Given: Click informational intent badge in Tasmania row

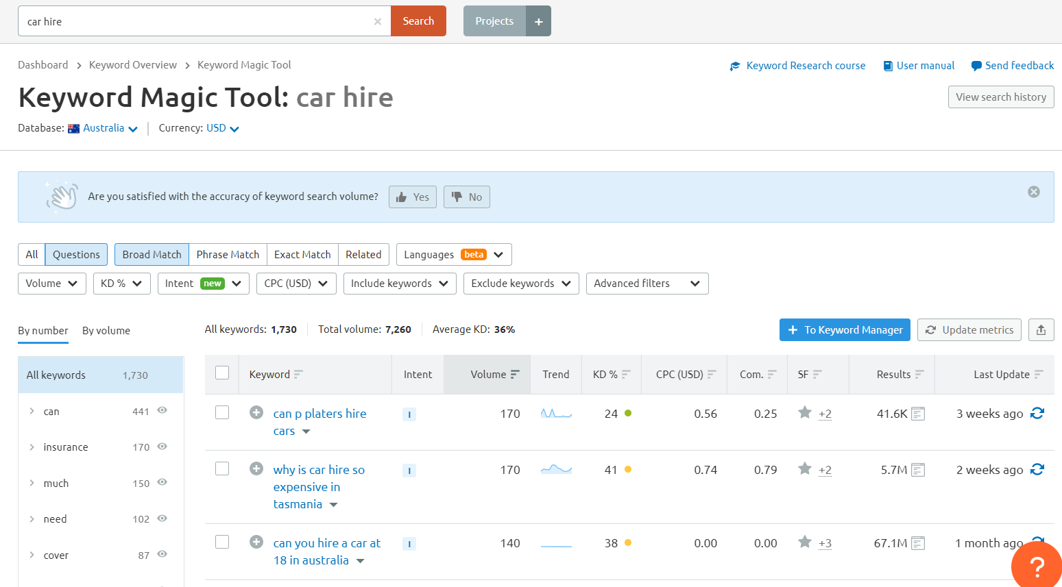Looking at the screenshot, I should click(409, 471).
